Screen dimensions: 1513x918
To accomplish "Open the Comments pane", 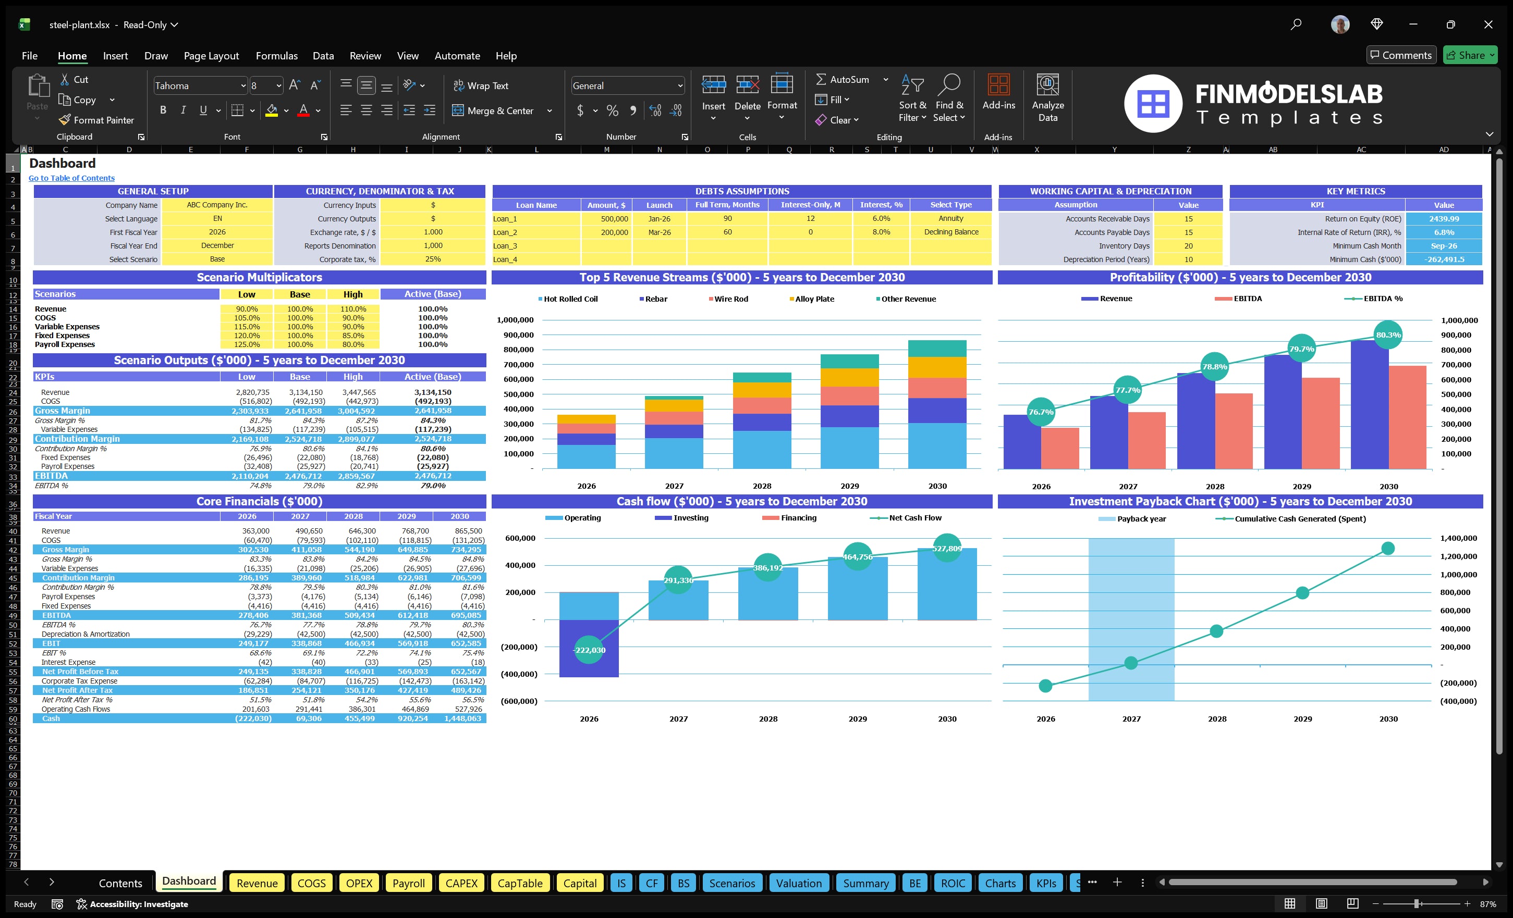I will click(x=1401, y=55).
